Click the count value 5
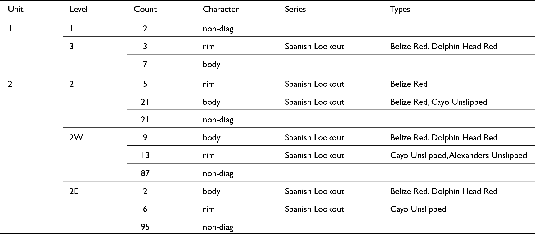 [x=145, y=84]
